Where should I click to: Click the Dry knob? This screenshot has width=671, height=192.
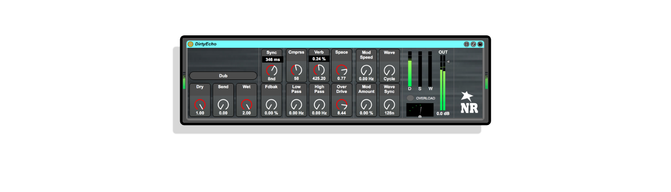(x=200, y=105)
